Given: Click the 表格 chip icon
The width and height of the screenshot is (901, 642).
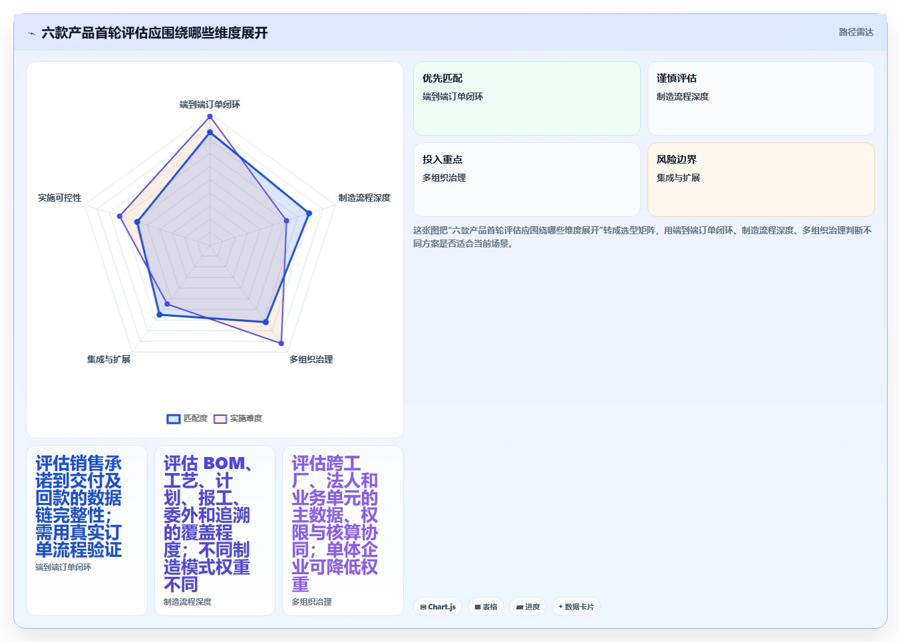Looking at the screenshot, I should click(478, 607).
